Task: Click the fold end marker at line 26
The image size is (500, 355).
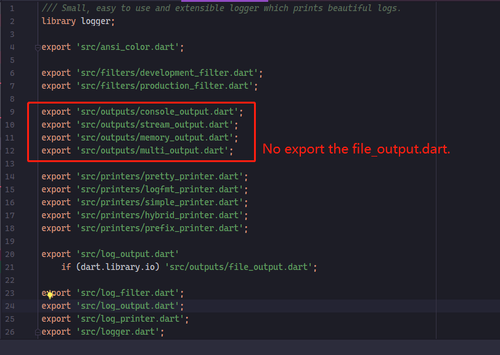Action: [38, 332]
